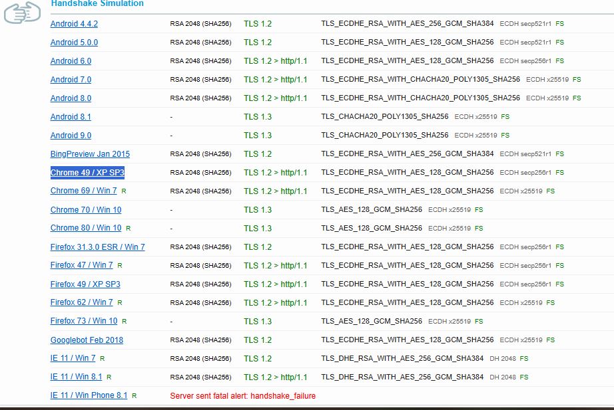Click the handshake icon beside the section title
Screen dimensions: 614x410
click(22, 12)
